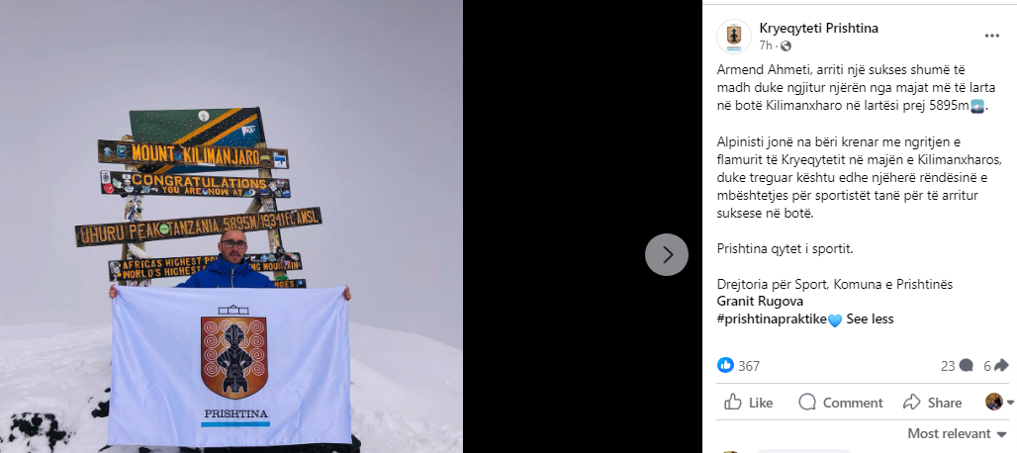
Task: Click the Kilimanjaro summit photo
Action: click(x=231, y=226)
